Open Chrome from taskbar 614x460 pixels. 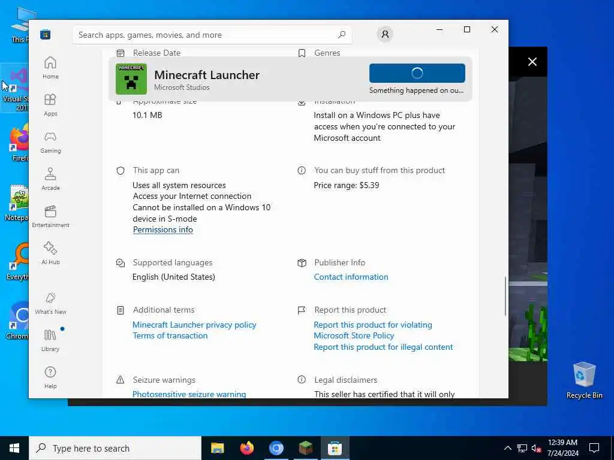click(x=276, y=448)
